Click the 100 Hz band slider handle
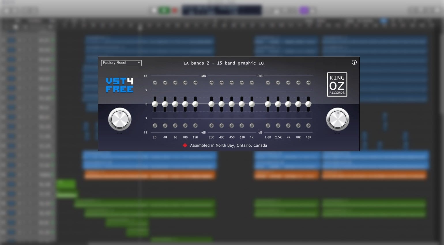This screenshot has height=245, width=444. click(x=185, y=104)
